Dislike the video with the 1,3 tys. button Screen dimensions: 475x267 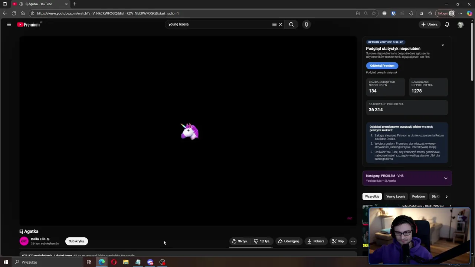click(x=262, y=241)
